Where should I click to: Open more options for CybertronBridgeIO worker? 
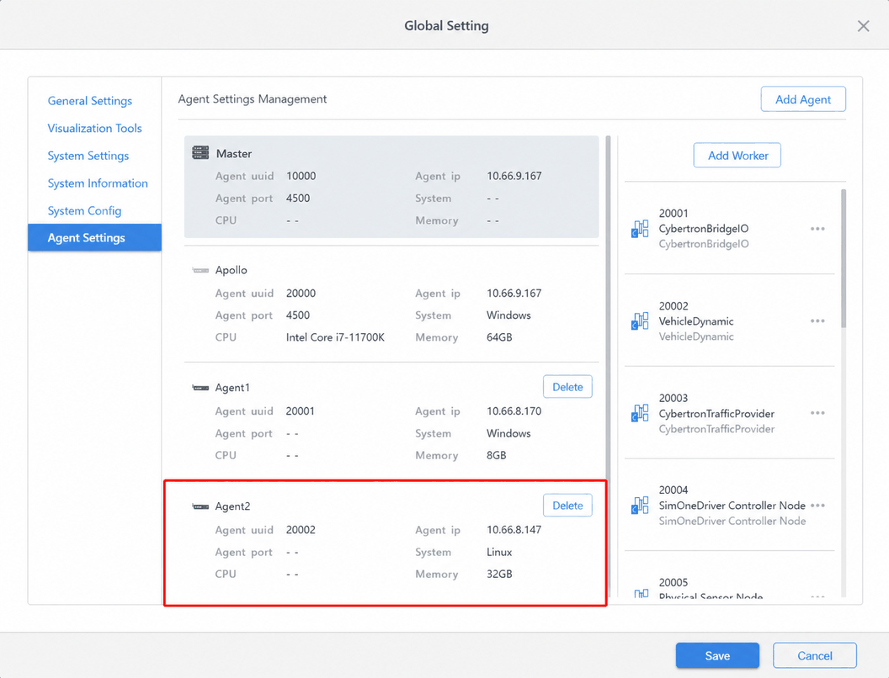tap(817, 229)
